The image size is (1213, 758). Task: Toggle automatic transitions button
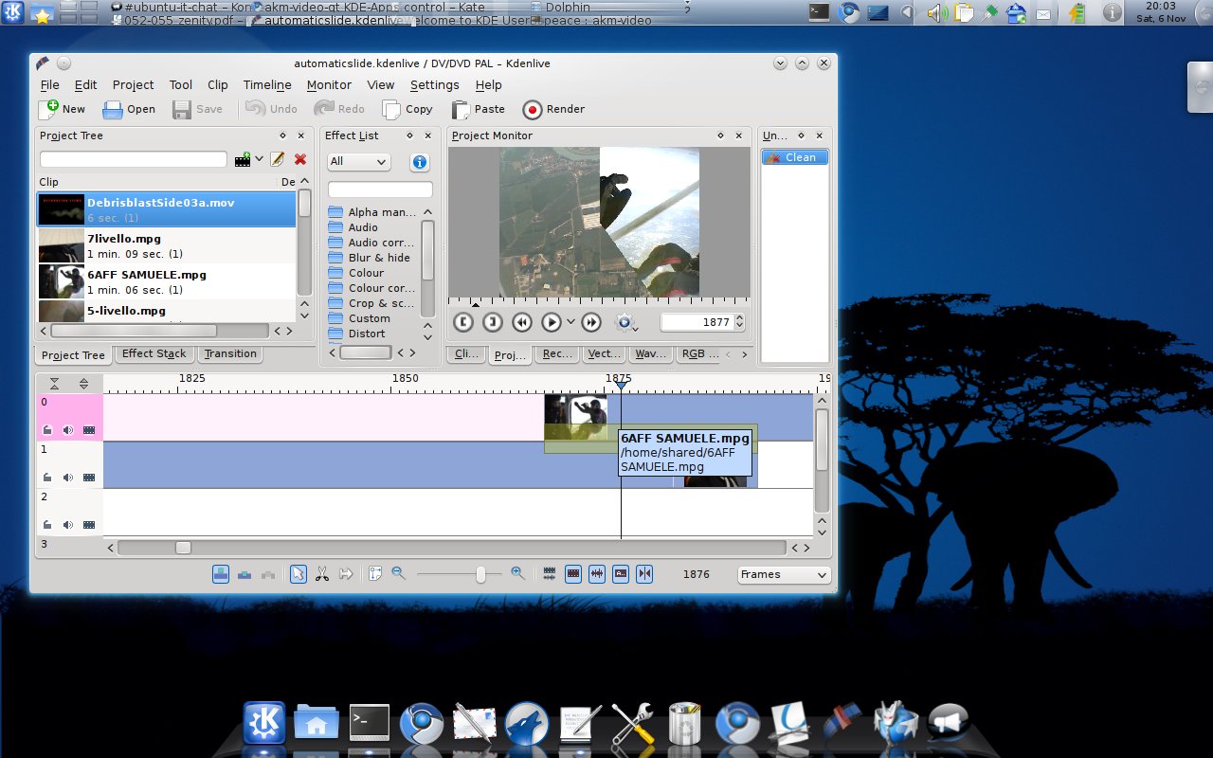(550, 574)
